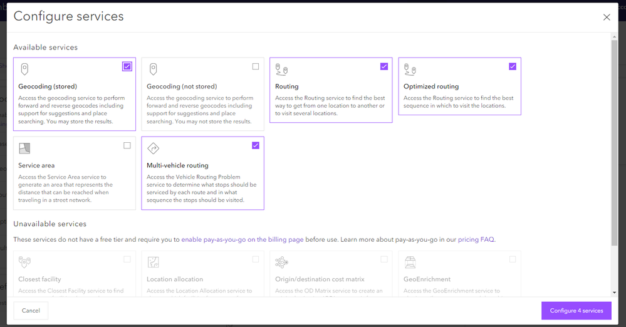Open the pricing FAQ link
Viewport: 626px width, 327px height.
(x=476, y=239)
